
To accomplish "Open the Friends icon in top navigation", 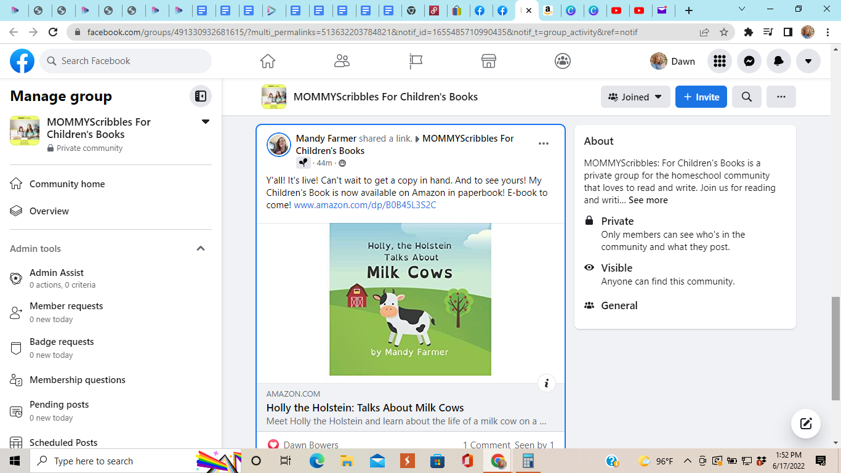I will (x=342, y=61).
